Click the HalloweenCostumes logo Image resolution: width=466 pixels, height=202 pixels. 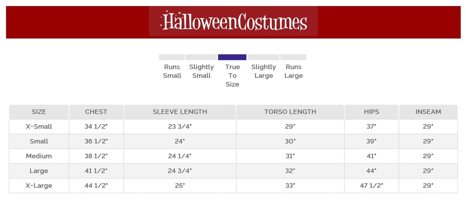(x=233, y=22)
